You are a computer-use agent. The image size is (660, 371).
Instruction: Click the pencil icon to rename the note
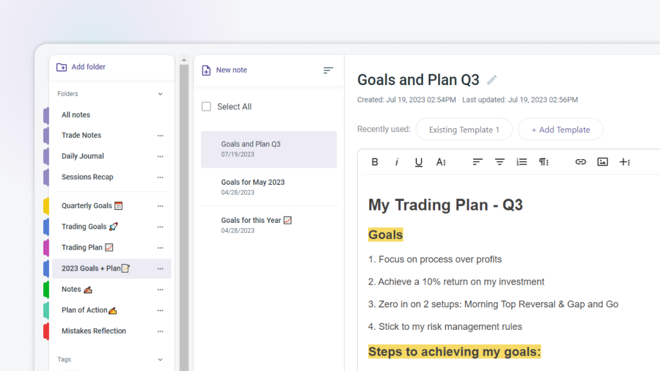click(492, 80)
